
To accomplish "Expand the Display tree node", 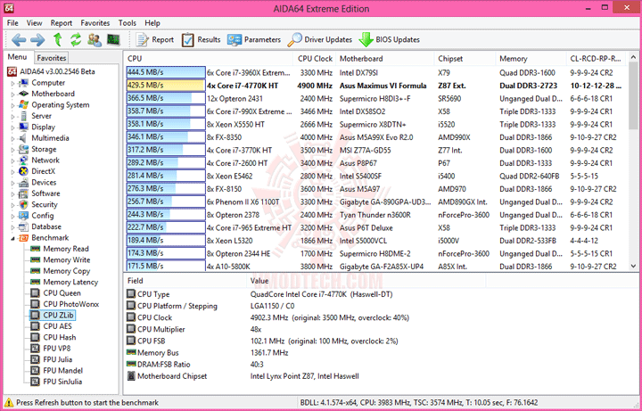I will click(x=12, y=127).
